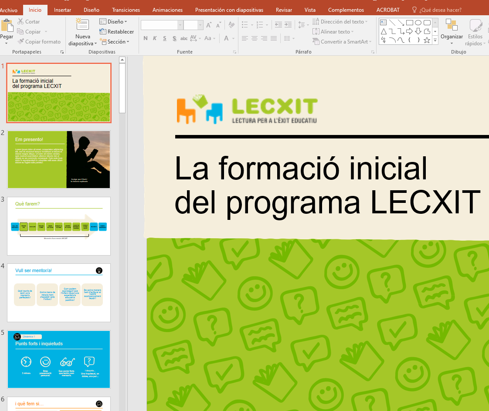Open the Insertar ribbon tab
This screenshot has width=489, height=411.
pos(62,10)
